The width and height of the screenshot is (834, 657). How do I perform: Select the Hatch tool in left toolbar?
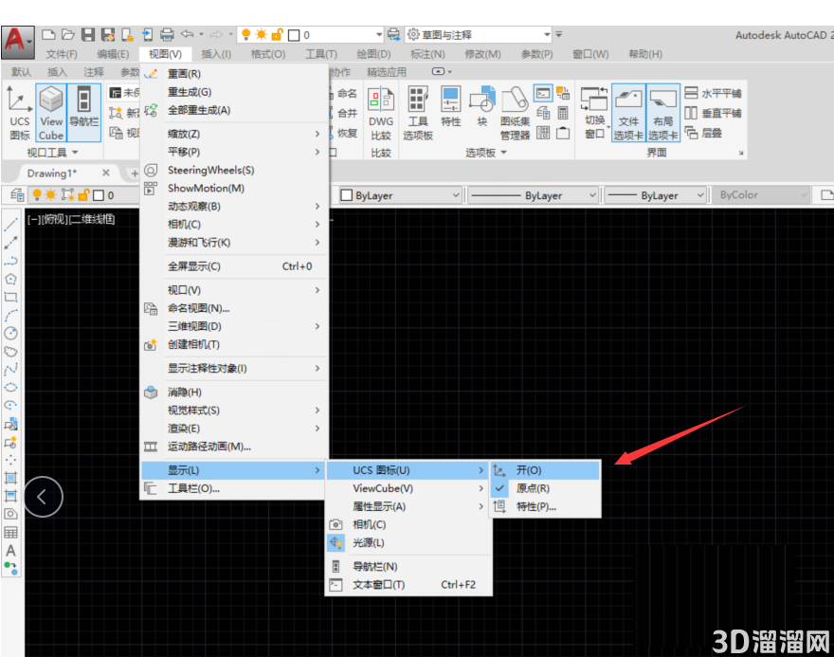[10, 478]
